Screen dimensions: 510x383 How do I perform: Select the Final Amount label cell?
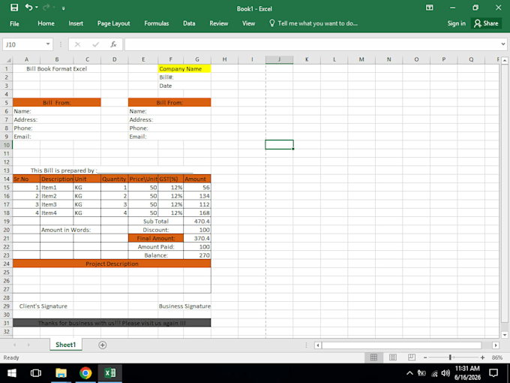pos(156,238)
